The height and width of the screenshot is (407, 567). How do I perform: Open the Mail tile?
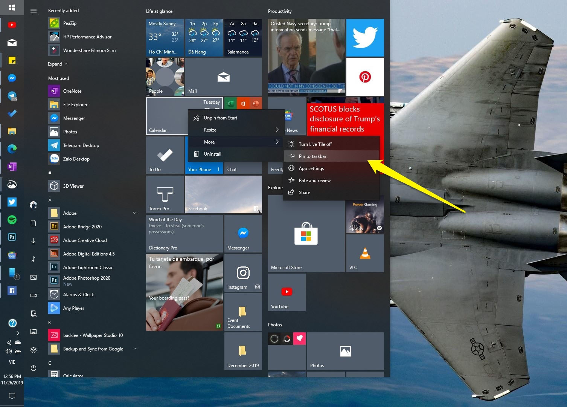pyautogui.click(x=224, y=77)
